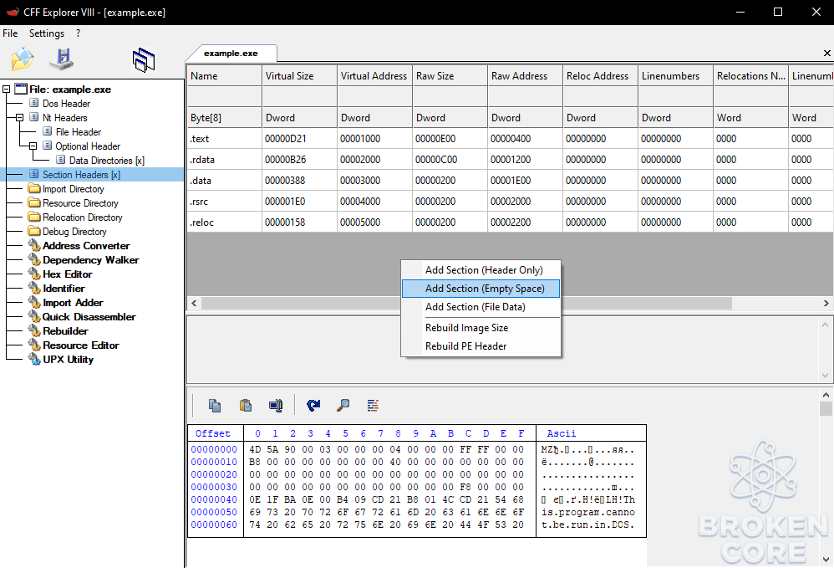Select Dos Header in the tree
The image size is (834, 568).
click(x=66, y=103)
